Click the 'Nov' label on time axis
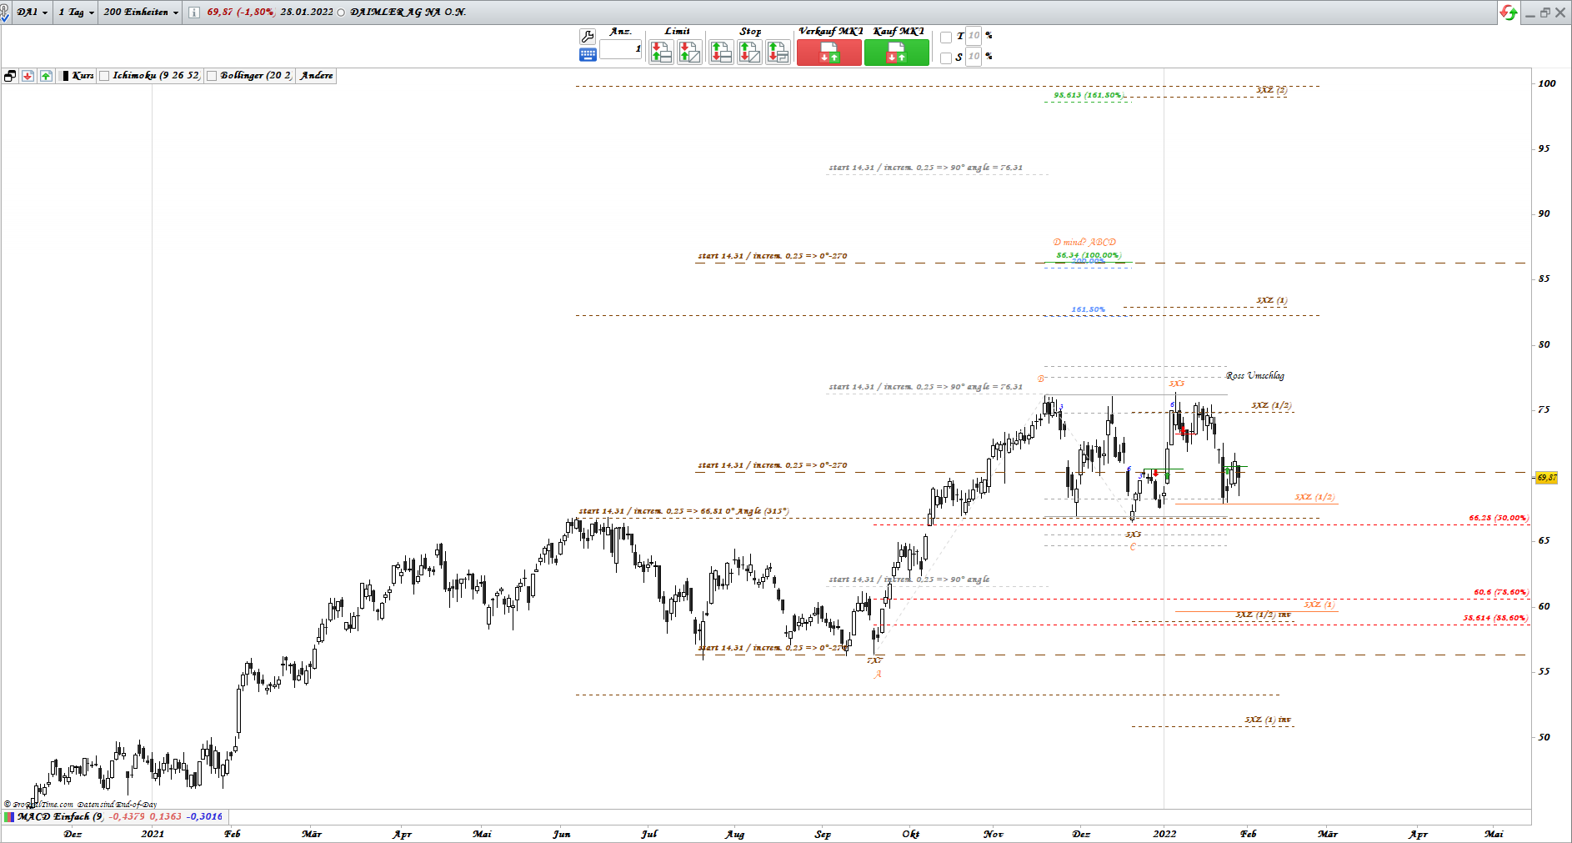Viewport: 1572px width, 843px height. (993, 834)
